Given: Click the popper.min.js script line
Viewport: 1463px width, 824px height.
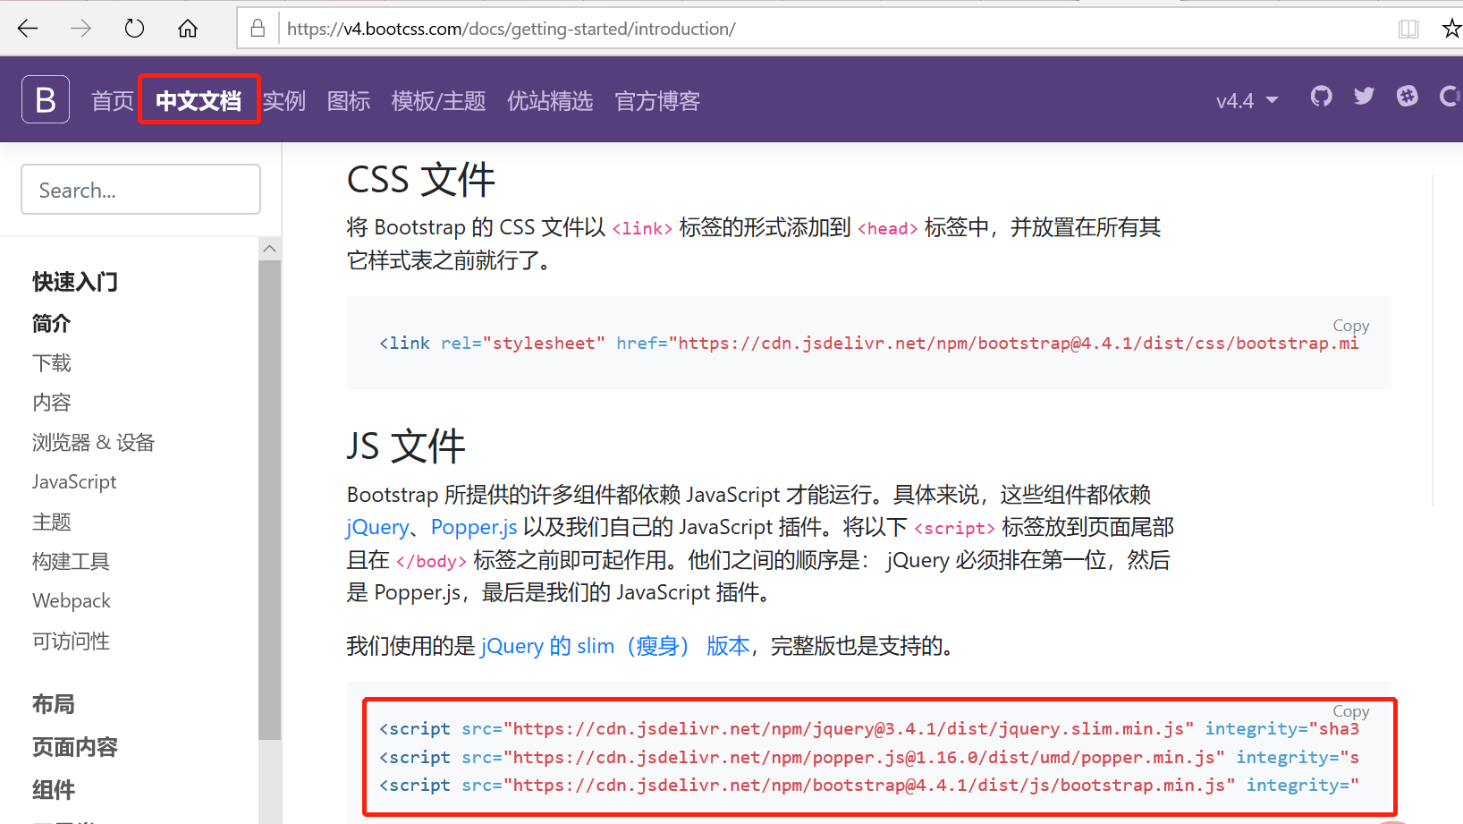Looking at the screenshot, I should point(869,757).
